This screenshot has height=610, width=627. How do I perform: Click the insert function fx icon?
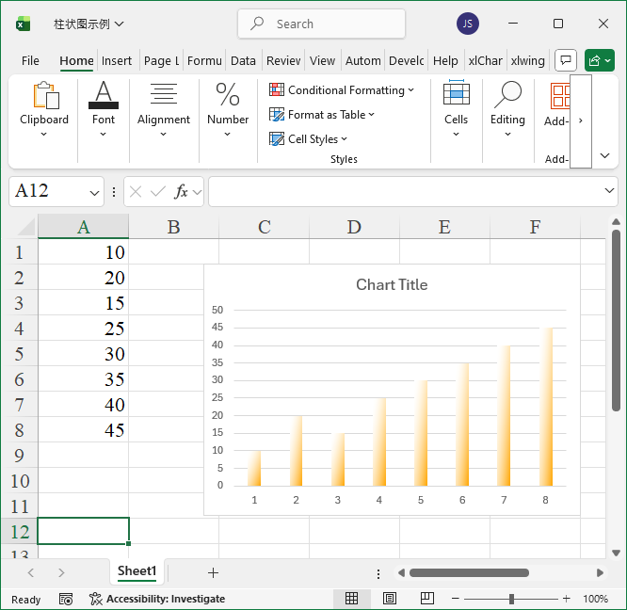182,191
